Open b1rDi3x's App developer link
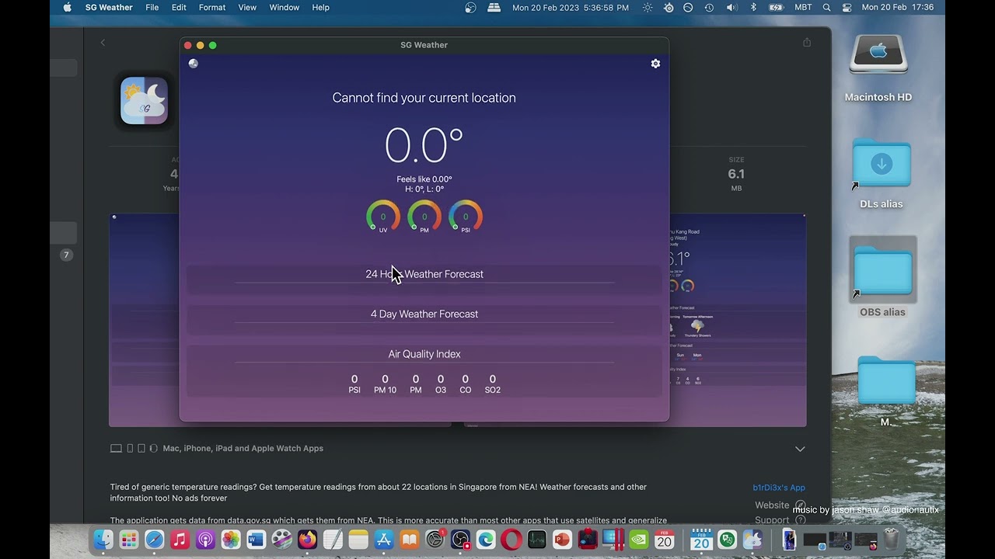Viewport: 995px width, 559px height. tap(779, 488)
